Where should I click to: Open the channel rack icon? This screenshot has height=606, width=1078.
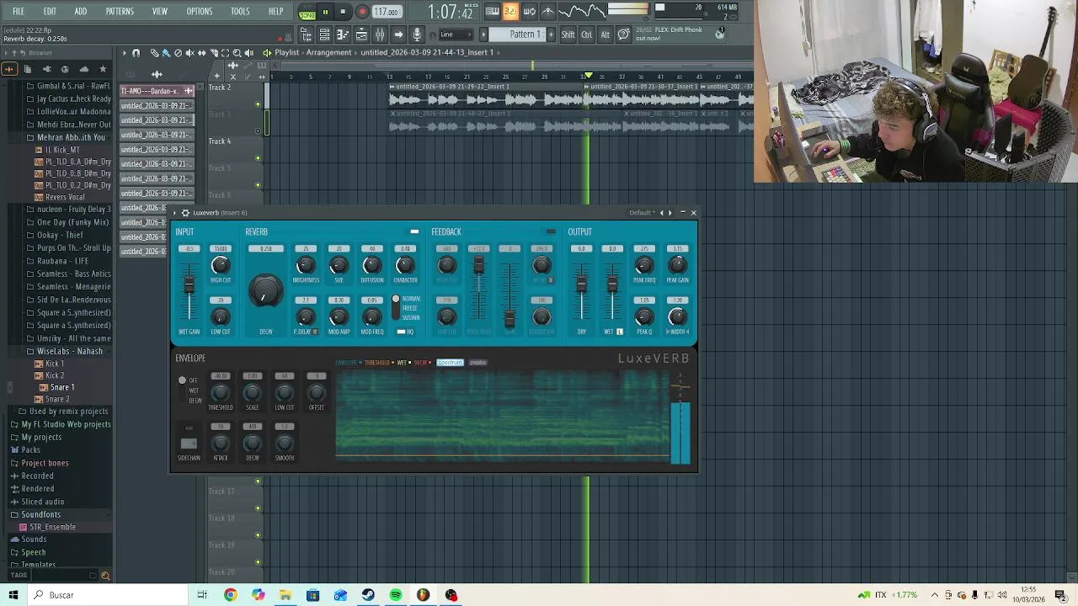[324, 35]
